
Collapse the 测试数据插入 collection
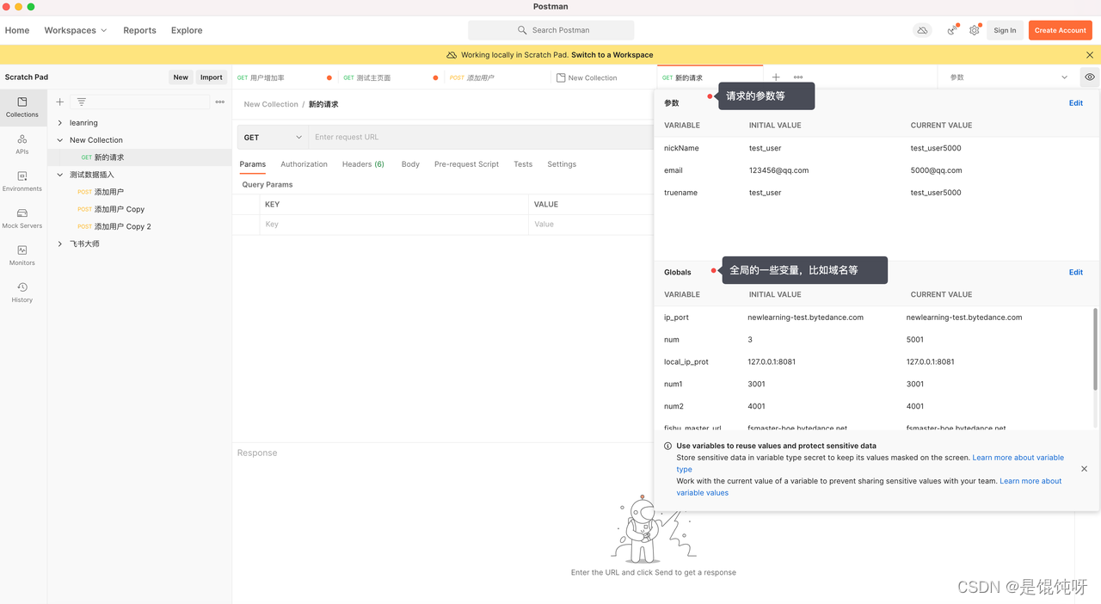[60, 175]
